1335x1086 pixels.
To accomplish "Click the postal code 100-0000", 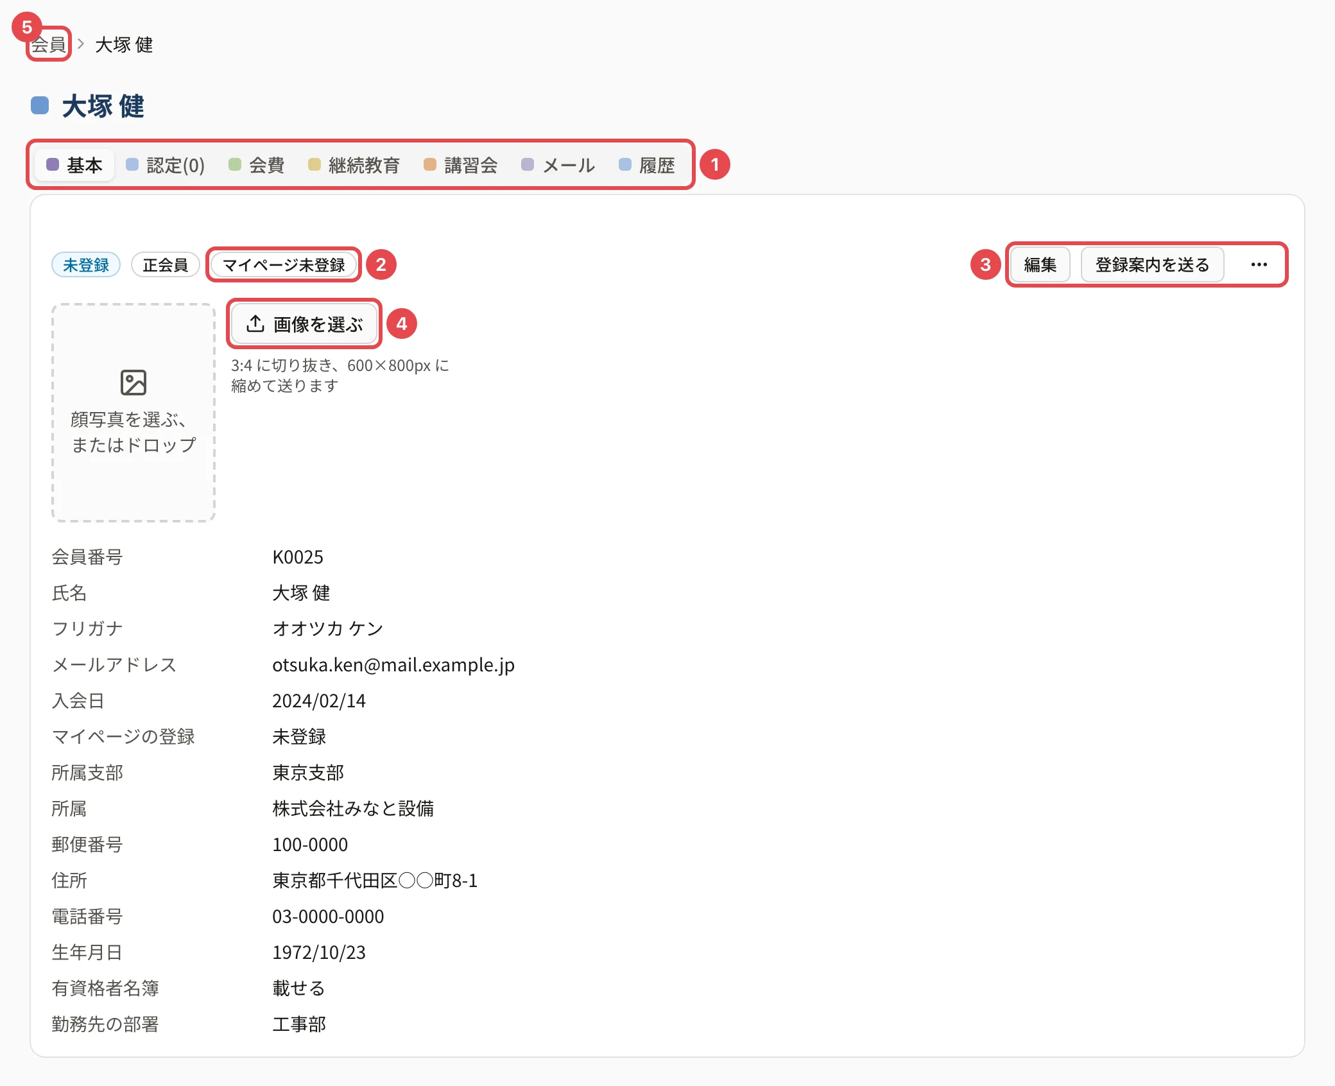I will pos(310,844).
